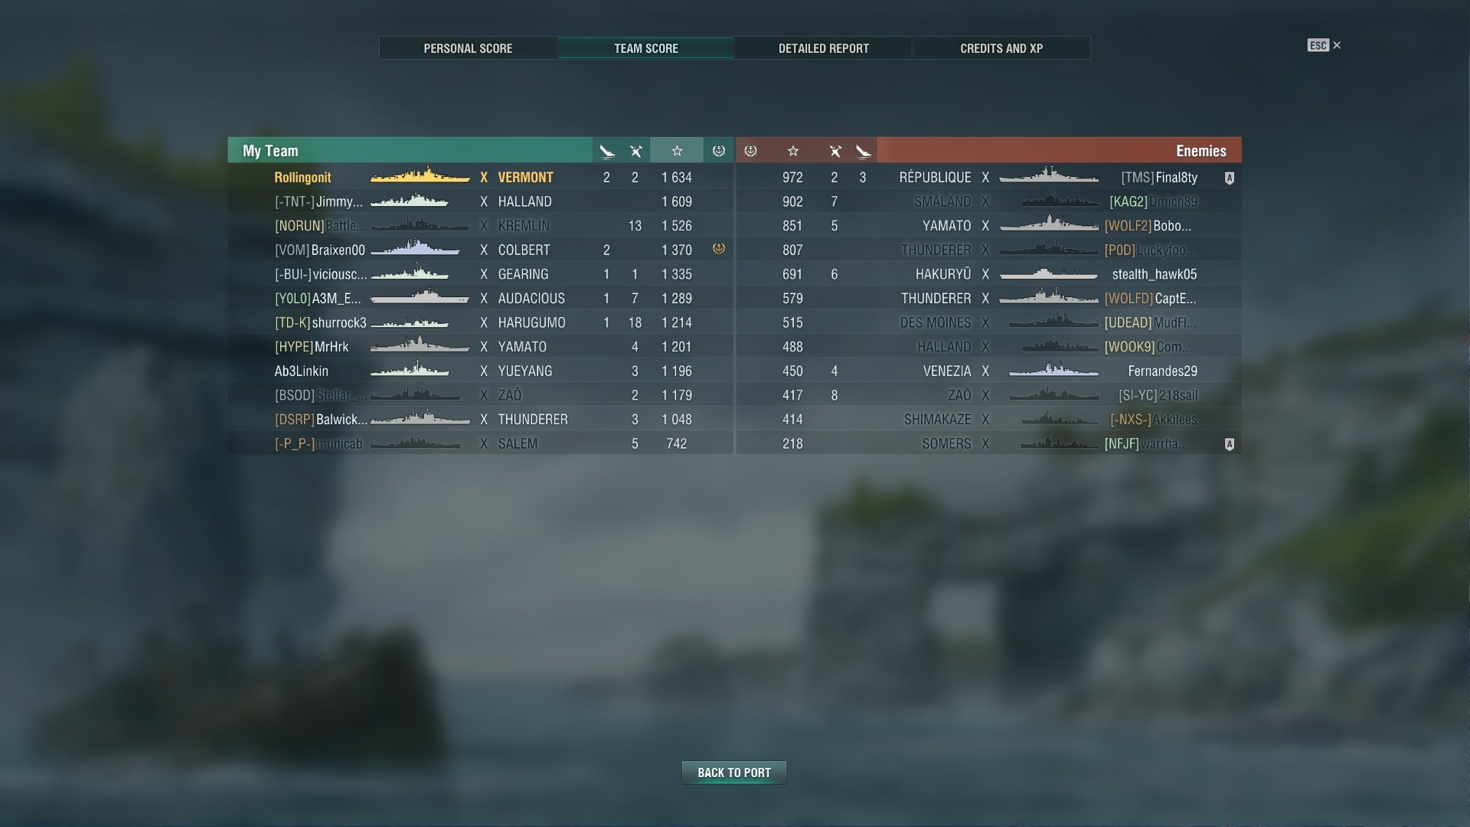Sort Enemies by base XP star icon
The height and width of the screenshot is (827, 1470).
click(x=793, y=151)
